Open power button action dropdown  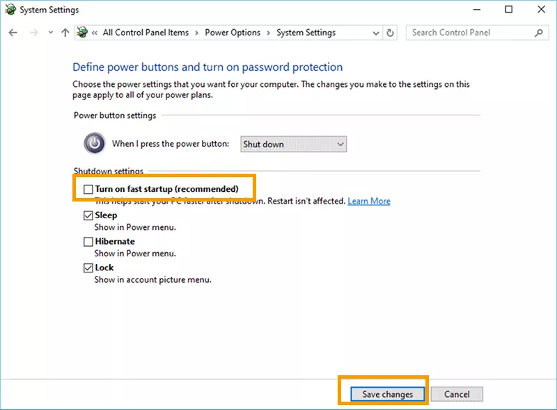coord(293,145)
